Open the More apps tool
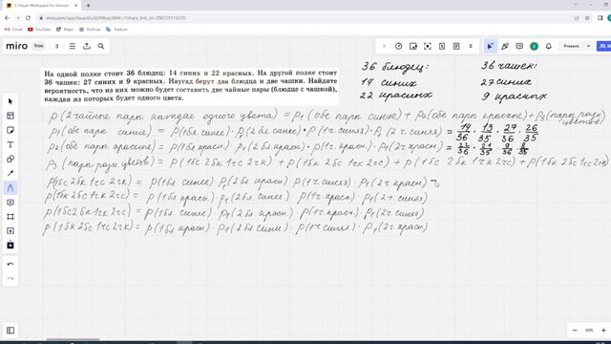Image resolution: width=611 pixels, height=344 pixels. click(x=11, y=246)
